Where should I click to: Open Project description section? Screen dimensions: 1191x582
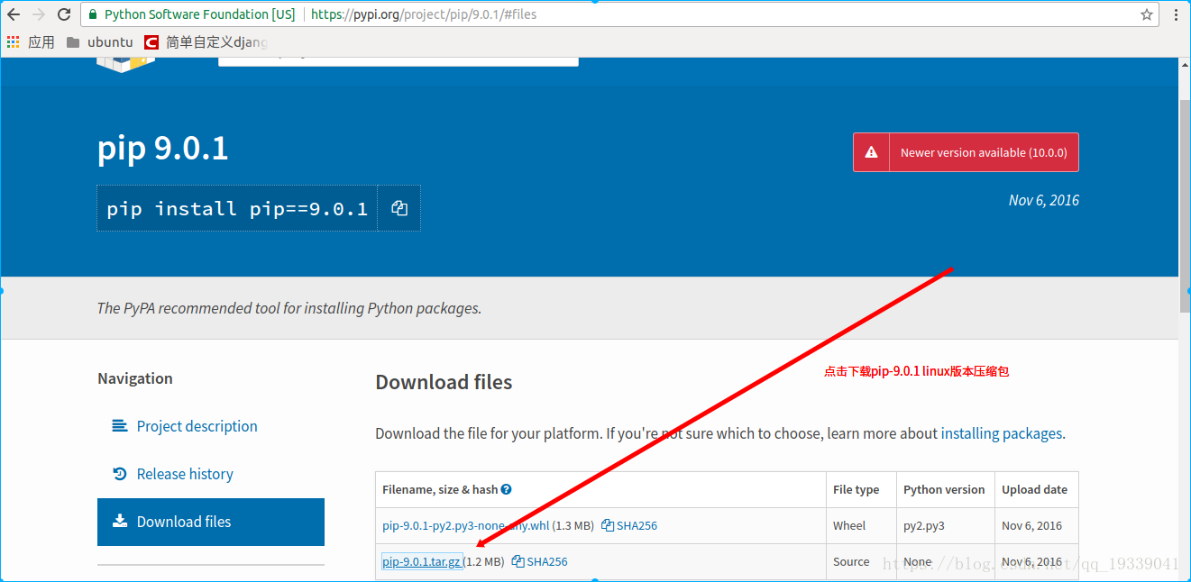(x=197, y=426)
